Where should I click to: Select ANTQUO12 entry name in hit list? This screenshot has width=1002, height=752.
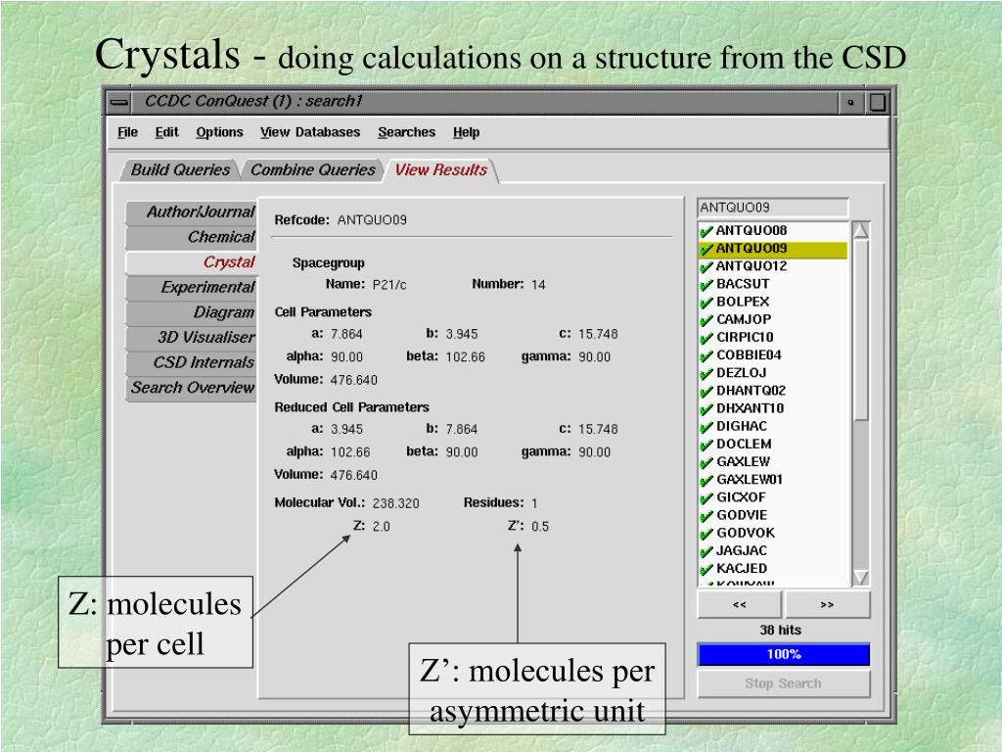(751, 266)
